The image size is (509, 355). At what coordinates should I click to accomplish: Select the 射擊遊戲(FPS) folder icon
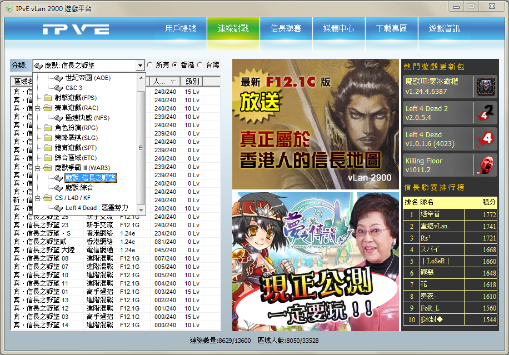(47, 98)
